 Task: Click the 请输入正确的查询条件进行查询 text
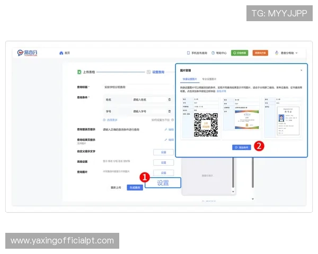pos(121,130)
